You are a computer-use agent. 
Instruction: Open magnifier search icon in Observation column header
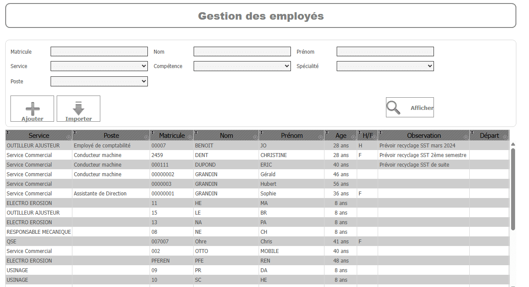(466, 137)
